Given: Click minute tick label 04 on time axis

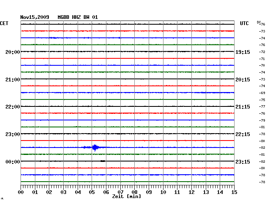Looking at the screenshot, I should [78, 192].
